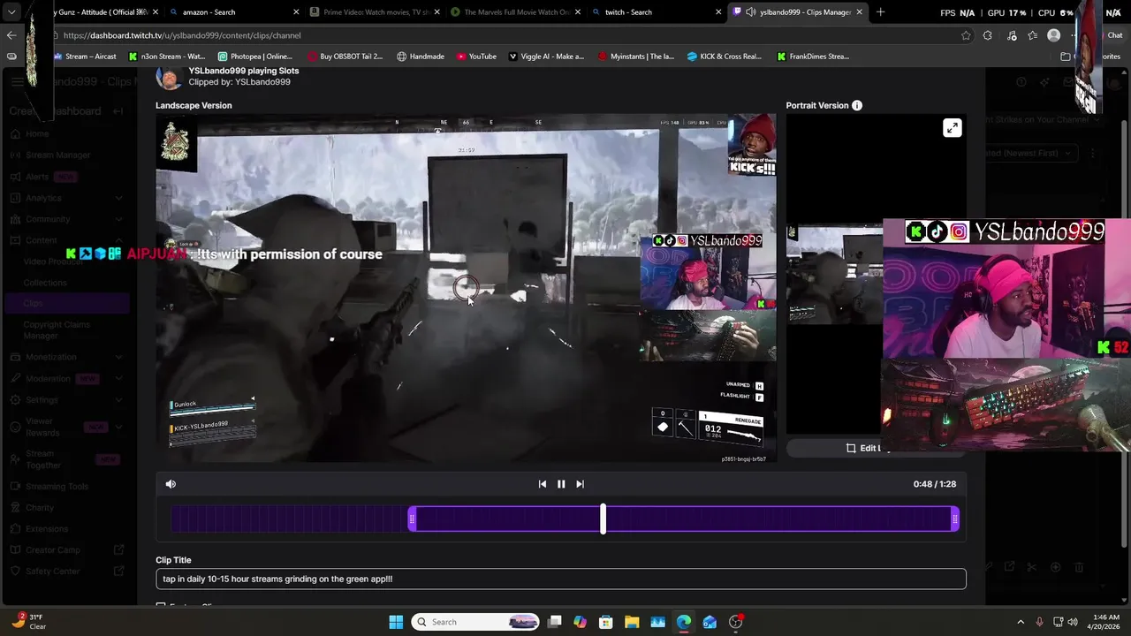Screen dimensions: 1131x636
Task: Click the right trim handle on the timeline
Action: [955, 519]
